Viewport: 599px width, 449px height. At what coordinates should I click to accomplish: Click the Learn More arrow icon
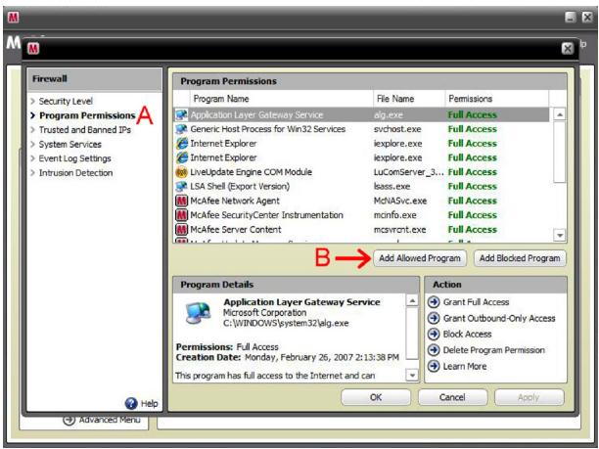pyautogui.click(x=434, y=366)
